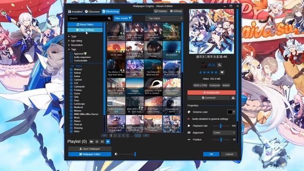Viewport: 304px width, 171px height.
Task: Open the Settings menu
Action: pyautogui.click(x=176, y=11)
